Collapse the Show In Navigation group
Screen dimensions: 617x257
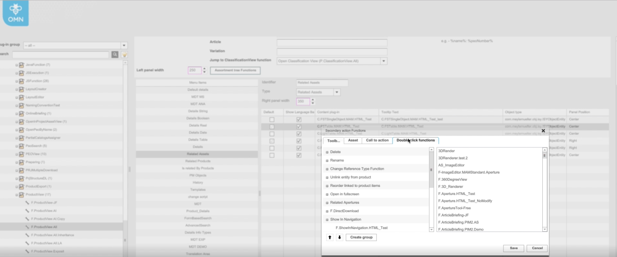(327, 220)
